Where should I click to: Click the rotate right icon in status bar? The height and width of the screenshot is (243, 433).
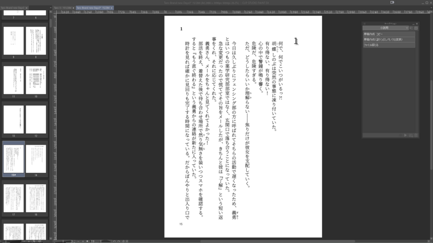[119, 241]
